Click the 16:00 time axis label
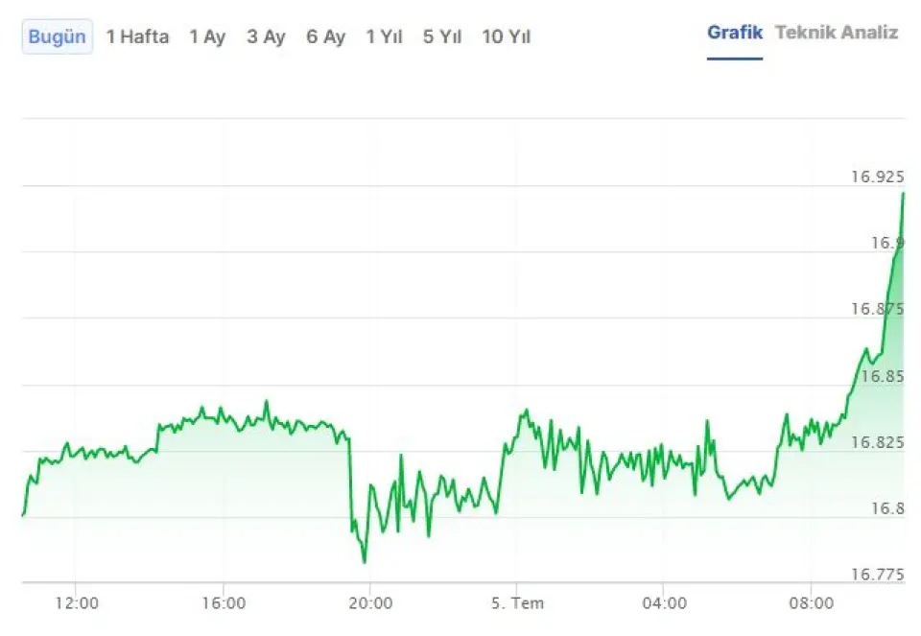The image size is (921, 636). click(x=224, y=603)
